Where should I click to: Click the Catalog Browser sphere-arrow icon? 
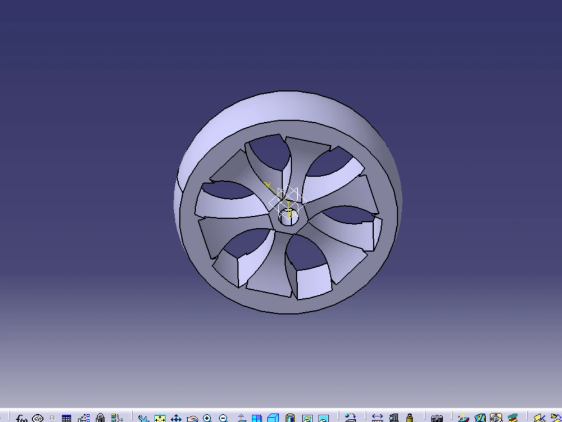pos(350,419)
